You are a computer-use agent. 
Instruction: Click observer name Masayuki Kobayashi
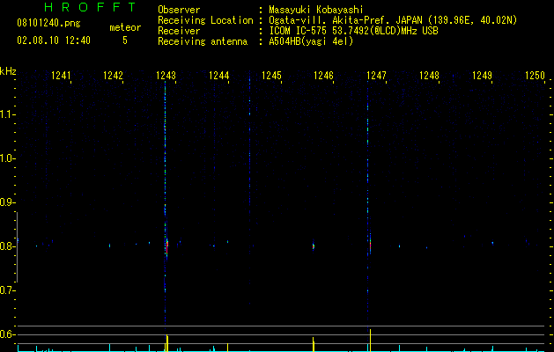[316, 10]
